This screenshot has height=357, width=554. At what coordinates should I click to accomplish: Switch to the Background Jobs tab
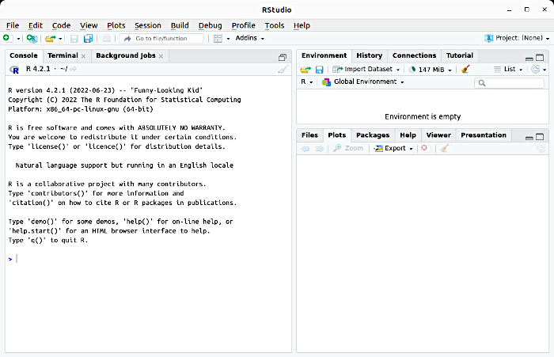pos(125,55)
